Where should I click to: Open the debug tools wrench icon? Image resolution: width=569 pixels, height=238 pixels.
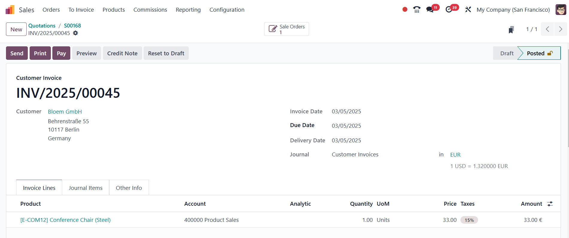(x=468, y=10)
